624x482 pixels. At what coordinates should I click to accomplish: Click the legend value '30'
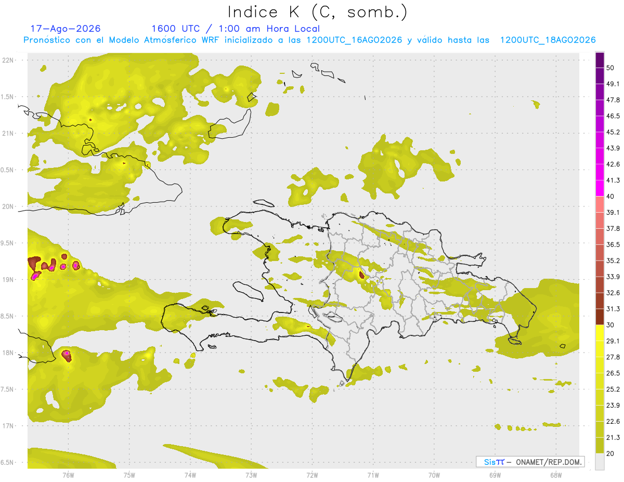pos(610,325)
